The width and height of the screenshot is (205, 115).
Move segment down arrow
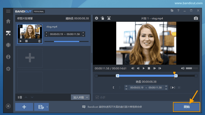[32, 97]
